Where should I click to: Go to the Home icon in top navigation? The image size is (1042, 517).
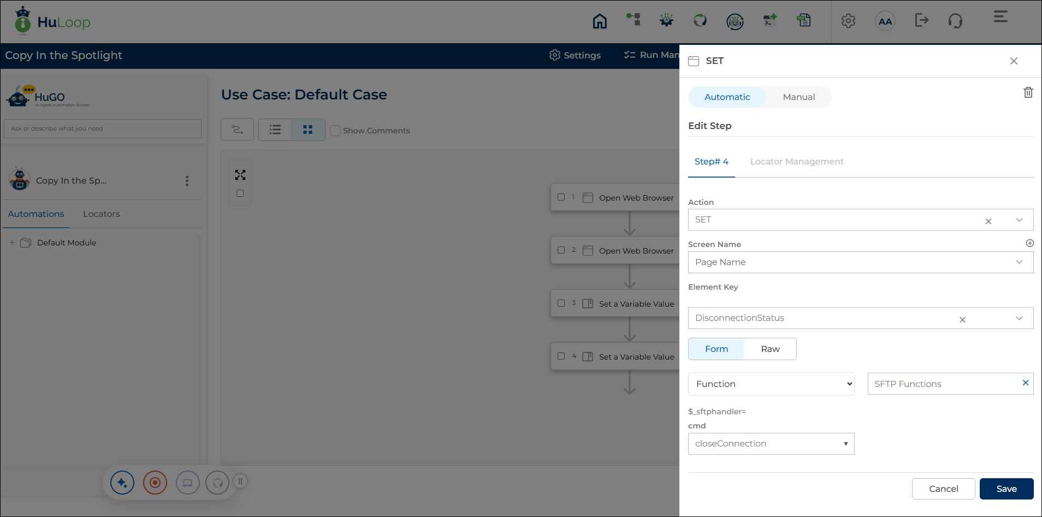[x=600, y=21]
